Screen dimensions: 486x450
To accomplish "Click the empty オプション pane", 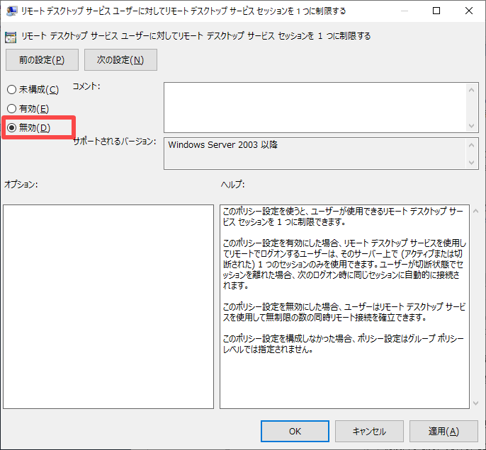I will (108, 306).
